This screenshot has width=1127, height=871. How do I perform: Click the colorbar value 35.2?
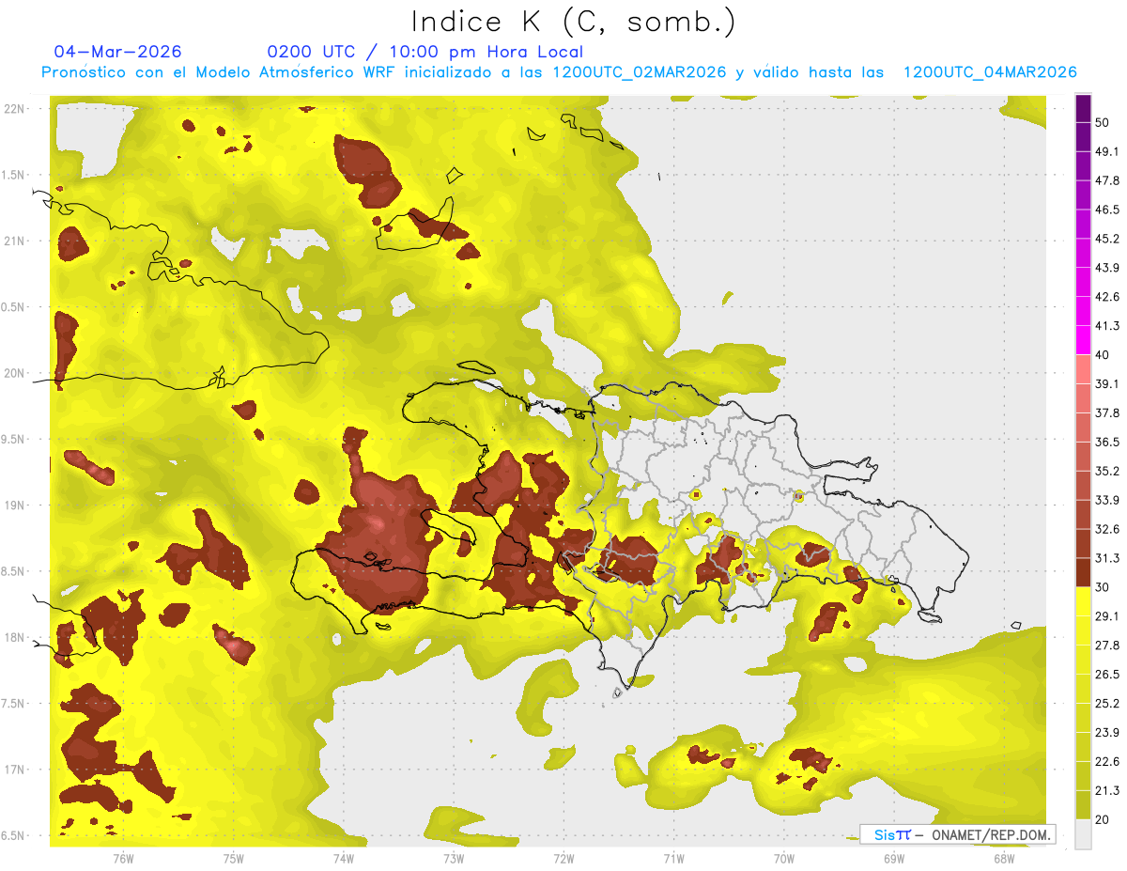pyautogui.click(x=1106, y=471)
